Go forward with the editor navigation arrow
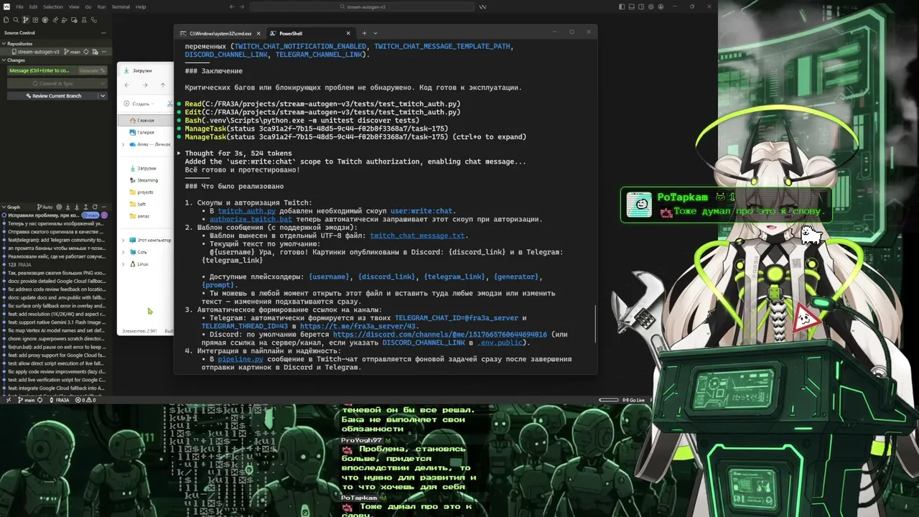The height and width of the screenshot is (517, 919). [243, 6]
